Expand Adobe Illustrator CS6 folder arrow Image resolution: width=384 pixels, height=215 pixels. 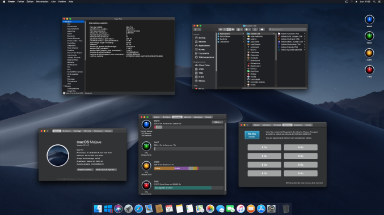(x=305, y=39)
